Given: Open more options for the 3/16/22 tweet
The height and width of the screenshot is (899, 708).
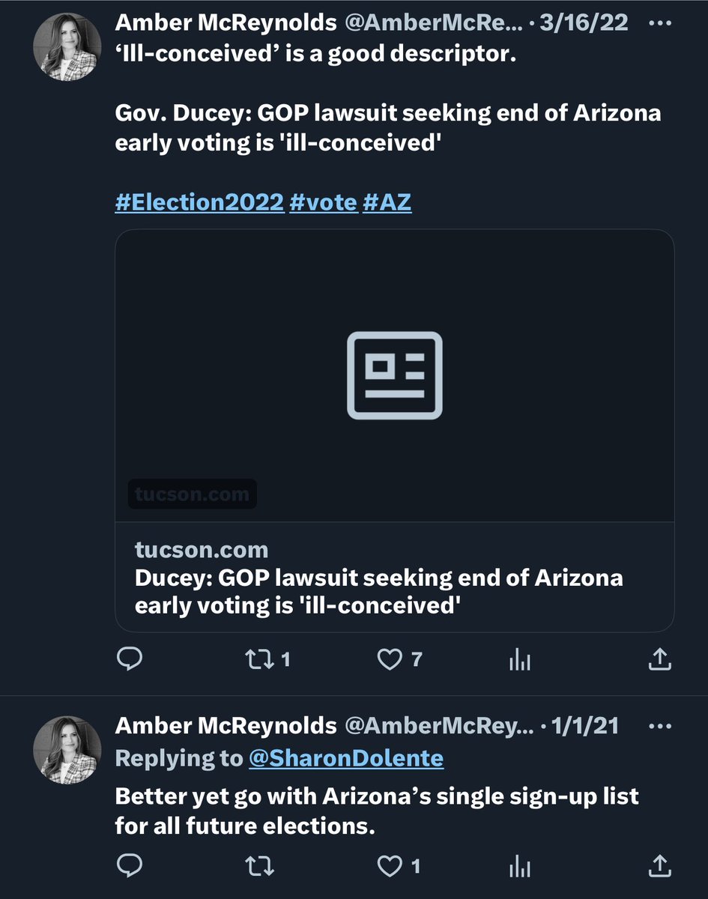Looking at the screenshot, I should 659,22.
